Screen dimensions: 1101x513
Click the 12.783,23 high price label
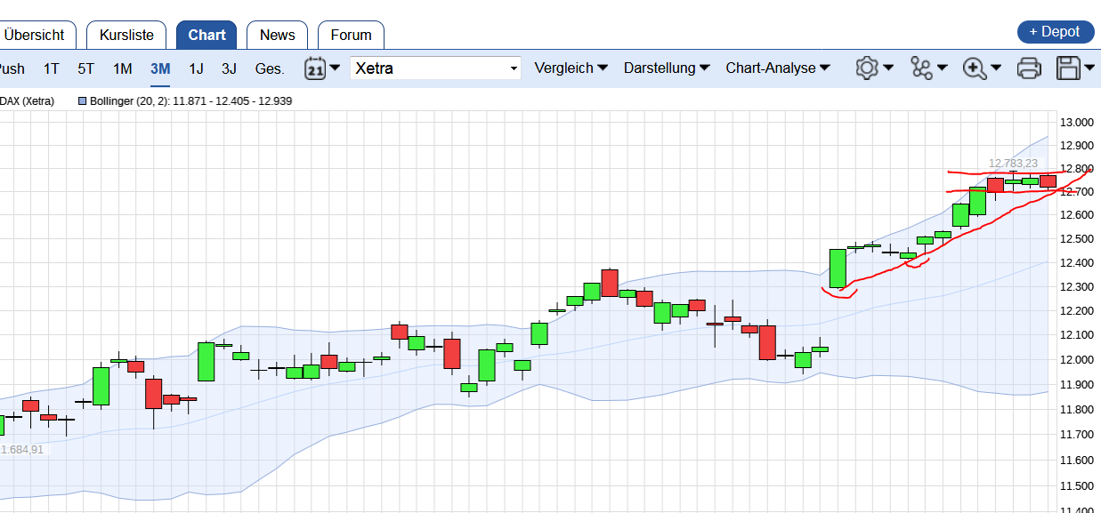(1013, 163)
